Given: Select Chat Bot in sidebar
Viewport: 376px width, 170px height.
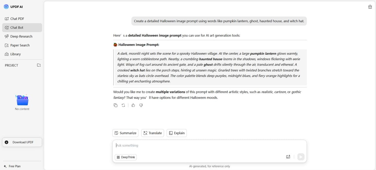Looking at the screenshot, I should (x=17, y=28).
